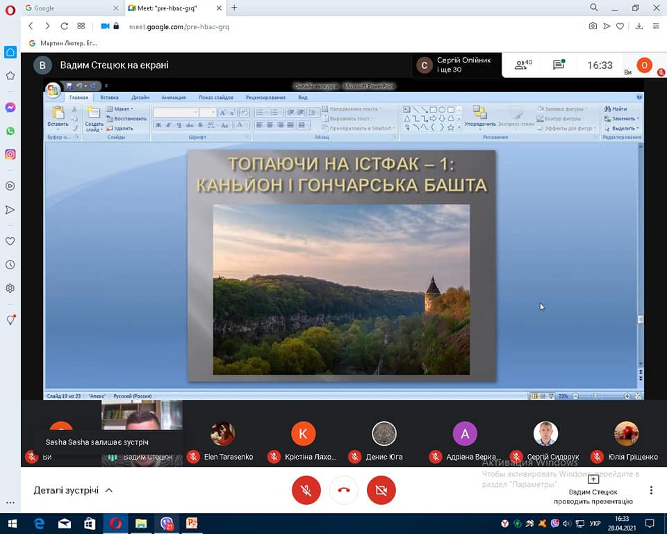Viewport: 667px width, 534px height.
Task: Open the Meet chat panel
Action: tap(559, 65)
